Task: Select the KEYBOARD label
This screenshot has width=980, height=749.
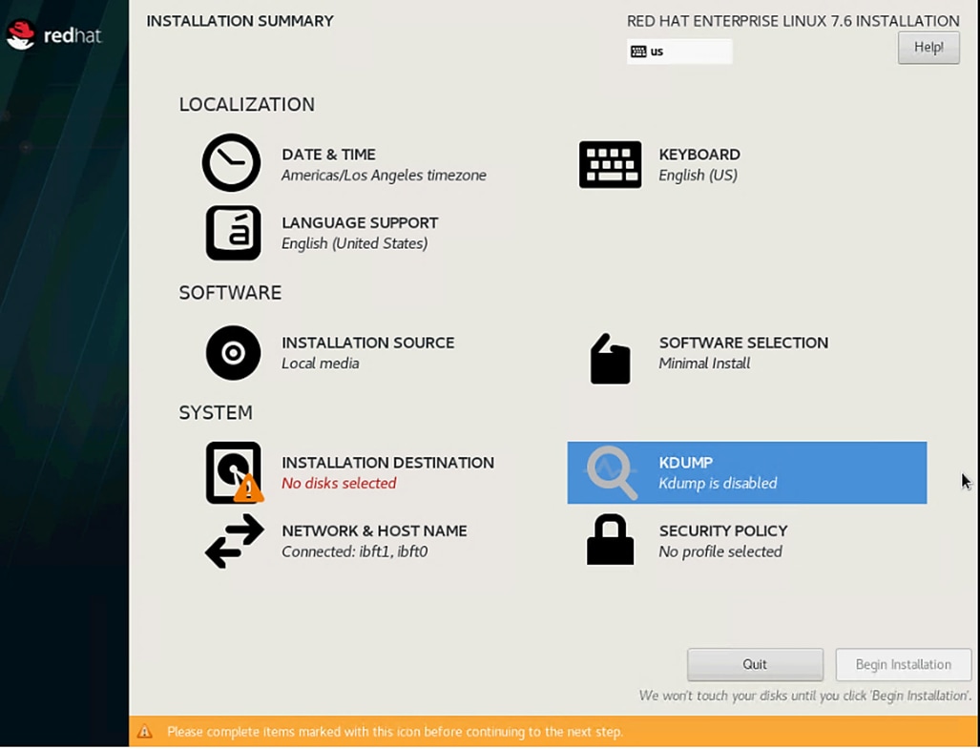Action: (x=699, y=155)
